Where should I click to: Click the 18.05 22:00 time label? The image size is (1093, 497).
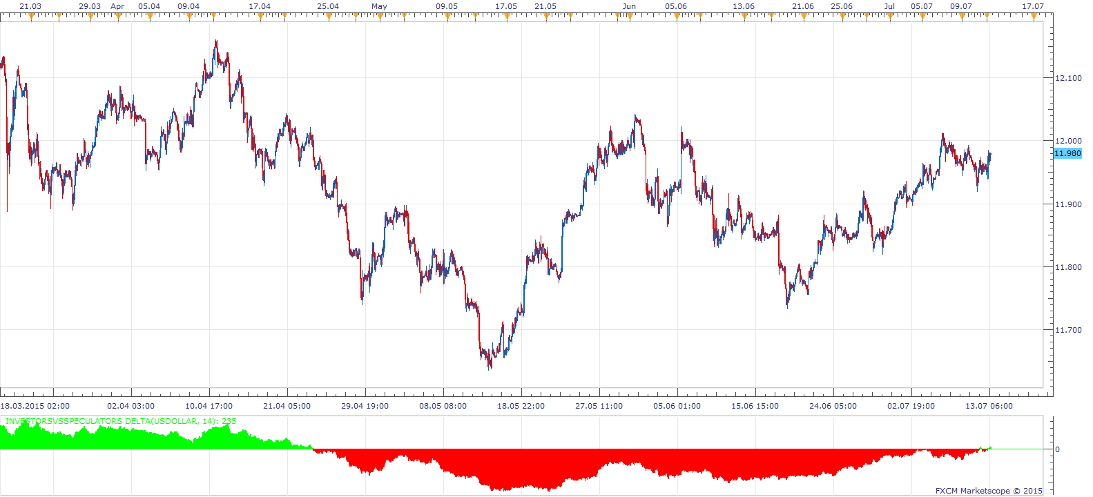521,406
